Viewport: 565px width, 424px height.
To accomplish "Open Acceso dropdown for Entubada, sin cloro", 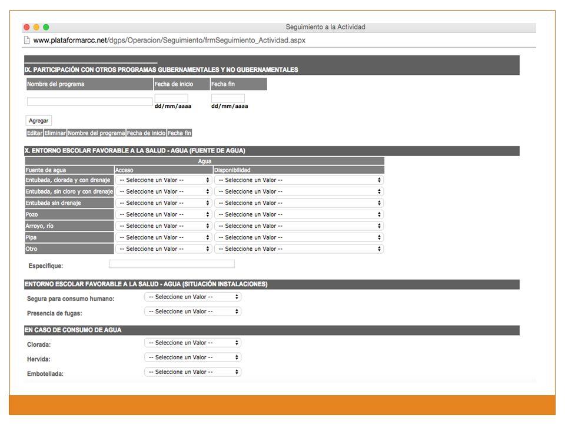I will tap(164, 191).
